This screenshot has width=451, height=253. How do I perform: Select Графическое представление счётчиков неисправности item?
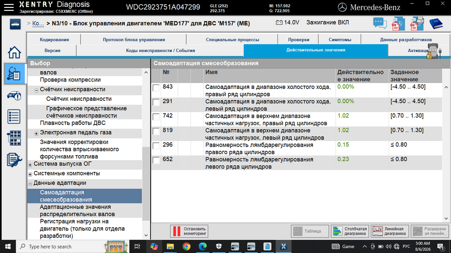(86, 112)
